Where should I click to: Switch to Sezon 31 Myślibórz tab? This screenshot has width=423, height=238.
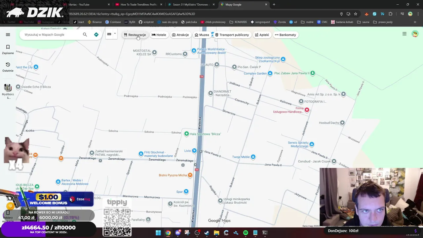point(191,5)
